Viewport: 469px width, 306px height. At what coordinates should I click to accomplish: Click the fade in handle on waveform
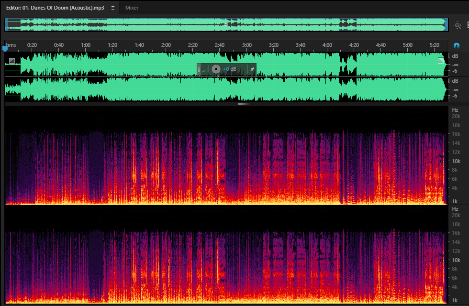11,61
